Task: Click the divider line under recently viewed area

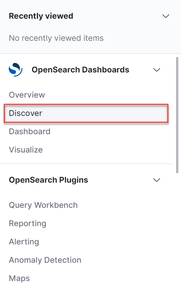Action: tap(90, 54)
